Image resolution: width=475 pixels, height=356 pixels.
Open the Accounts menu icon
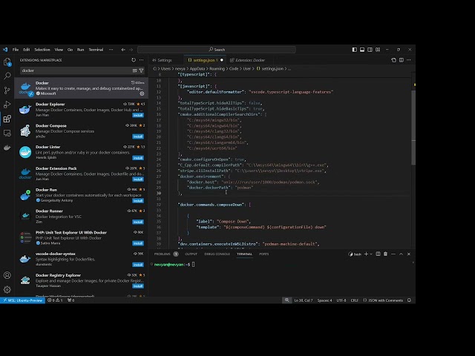[x=7, y=275]
